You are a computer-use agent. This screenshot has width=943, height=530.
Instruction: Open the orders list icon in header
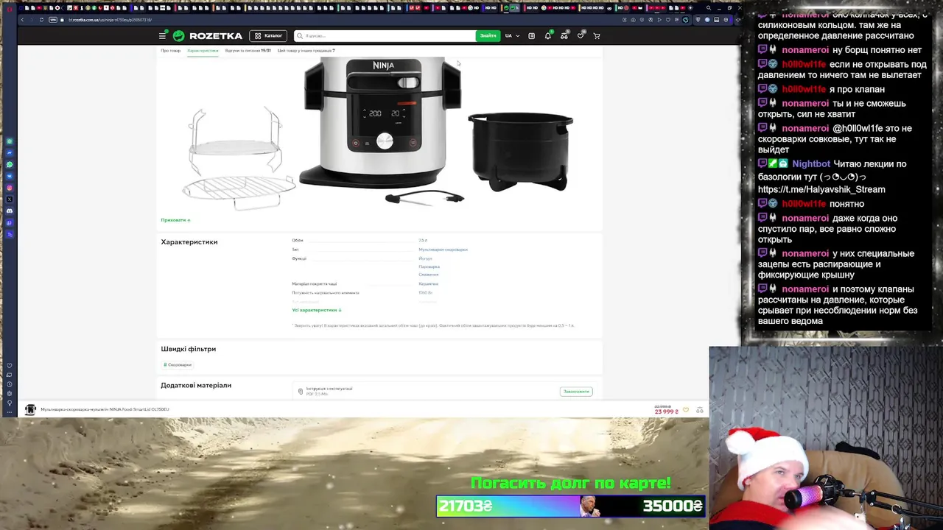point(531,35)
